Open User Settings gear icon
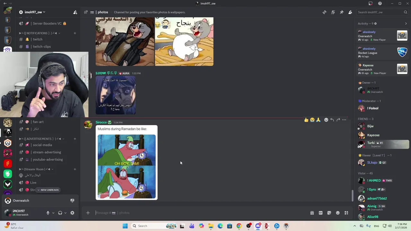The height and width of the screenshot is (231, 411). 72,213
